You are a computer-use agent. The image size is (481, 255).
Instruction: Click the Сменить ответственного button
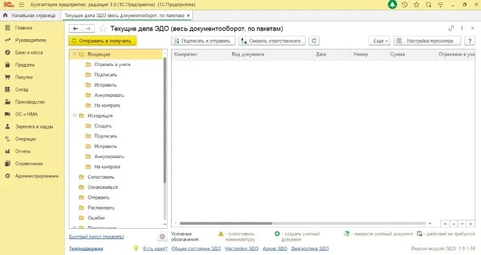272,41
